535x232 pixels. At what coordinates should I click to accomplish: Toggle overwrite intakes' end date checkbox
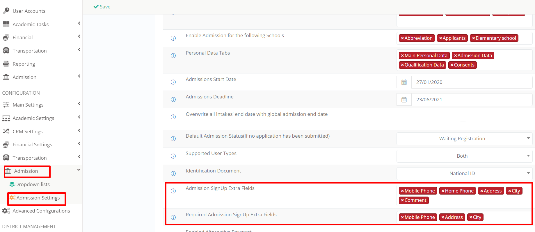(463, 118)
